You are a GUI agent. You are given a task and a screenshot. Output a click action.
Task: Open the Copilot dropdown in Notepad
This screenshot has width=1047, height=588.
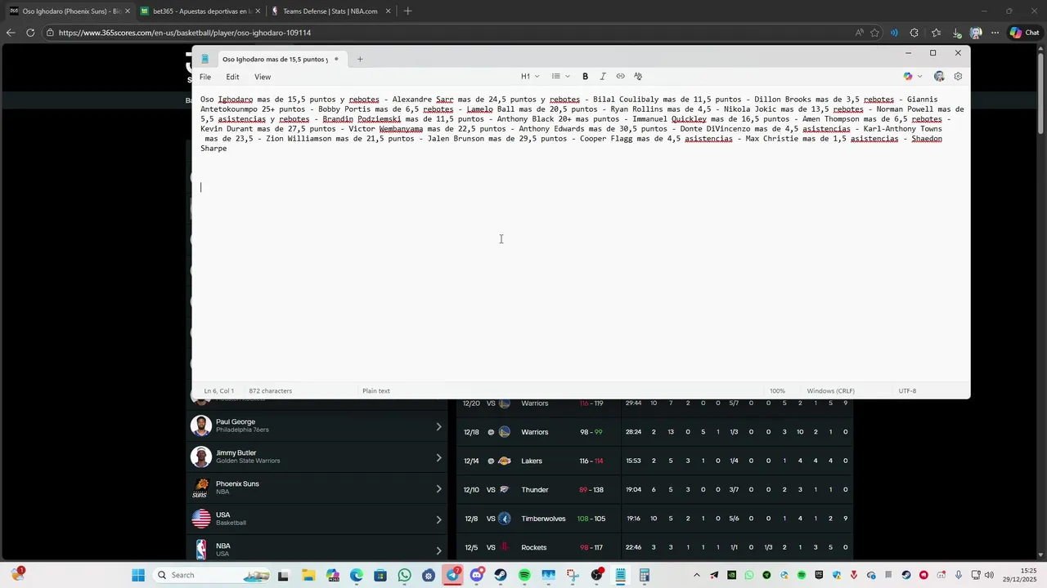pos(912,76)
